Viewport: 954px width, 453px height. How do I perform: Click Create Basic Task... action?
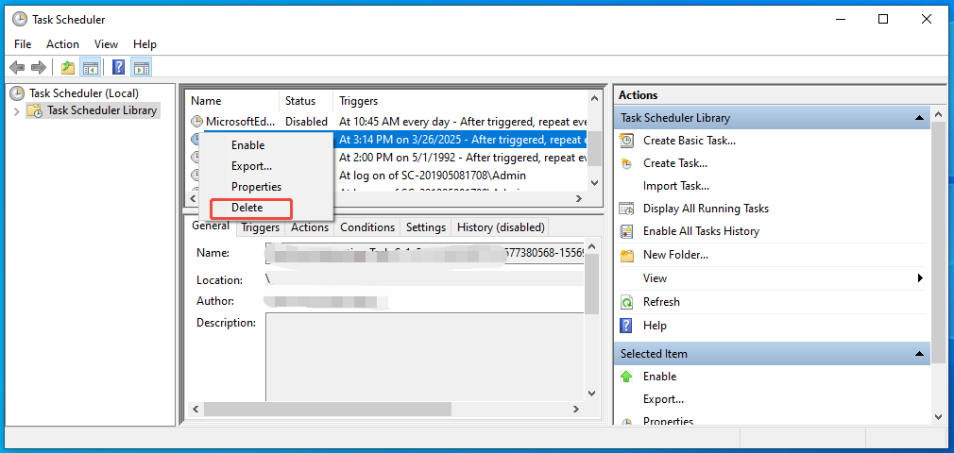pos(690,141)
